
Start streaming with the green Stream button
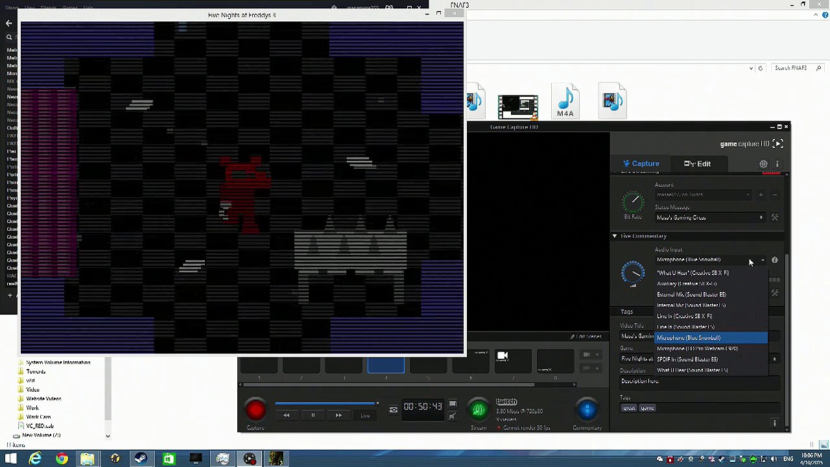pos(479,409)
